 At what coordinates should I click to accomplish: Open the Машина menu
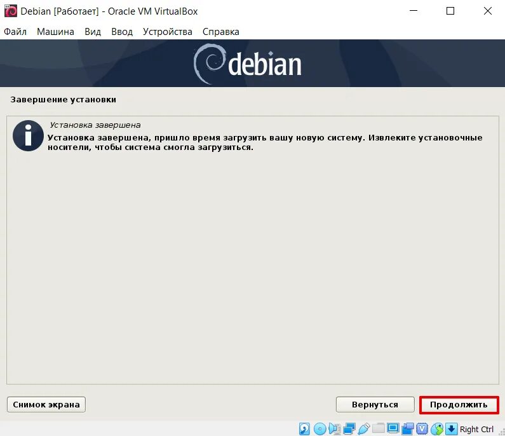pos(55,32)
